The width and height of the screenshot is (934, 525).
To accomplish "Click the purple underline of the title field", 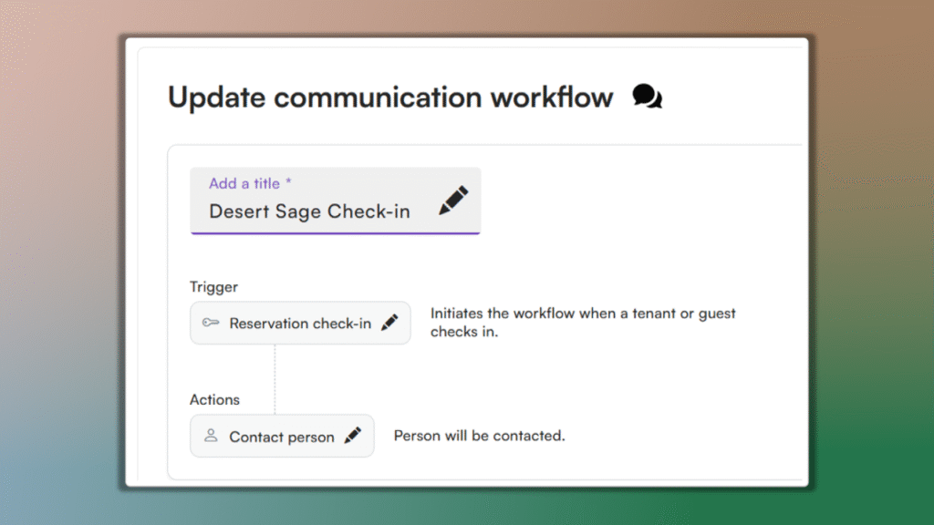I will (335, 233).
